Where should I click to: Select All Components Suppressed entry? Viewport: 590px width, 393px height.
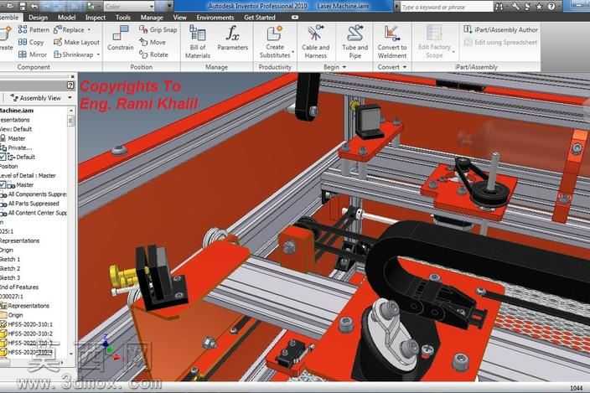point(34,194)
